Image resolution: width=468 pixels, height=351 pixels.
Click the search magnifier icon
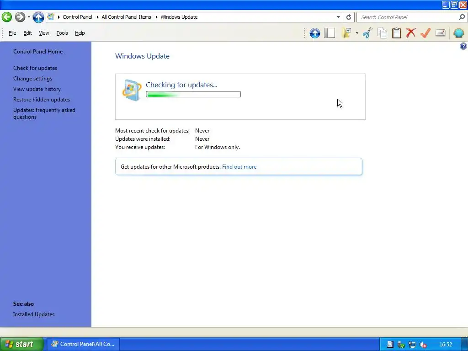coord(462,17)
